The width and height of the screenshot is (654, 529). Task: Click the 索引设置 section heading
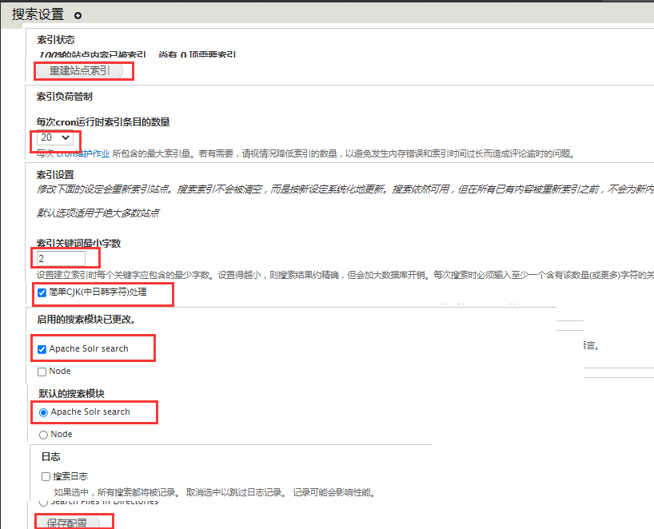point(55,175)
